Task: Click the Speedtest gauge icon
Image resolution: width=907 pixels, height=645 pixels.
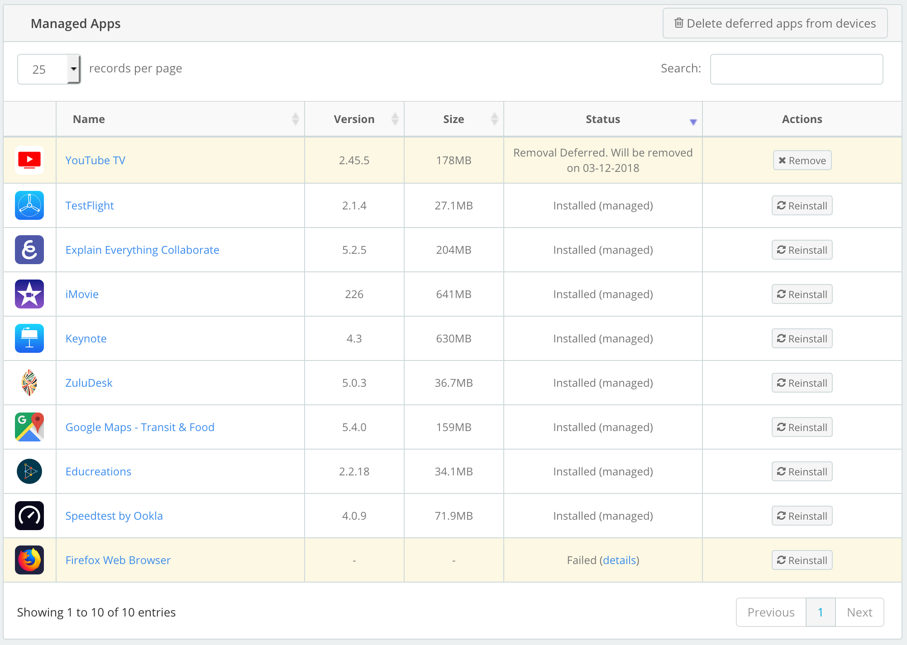Action: tap(29, 516)
